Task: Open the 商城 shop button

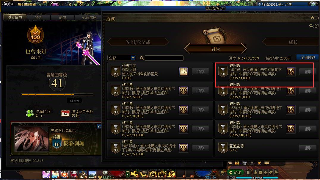Action: [x=235, y=173]
